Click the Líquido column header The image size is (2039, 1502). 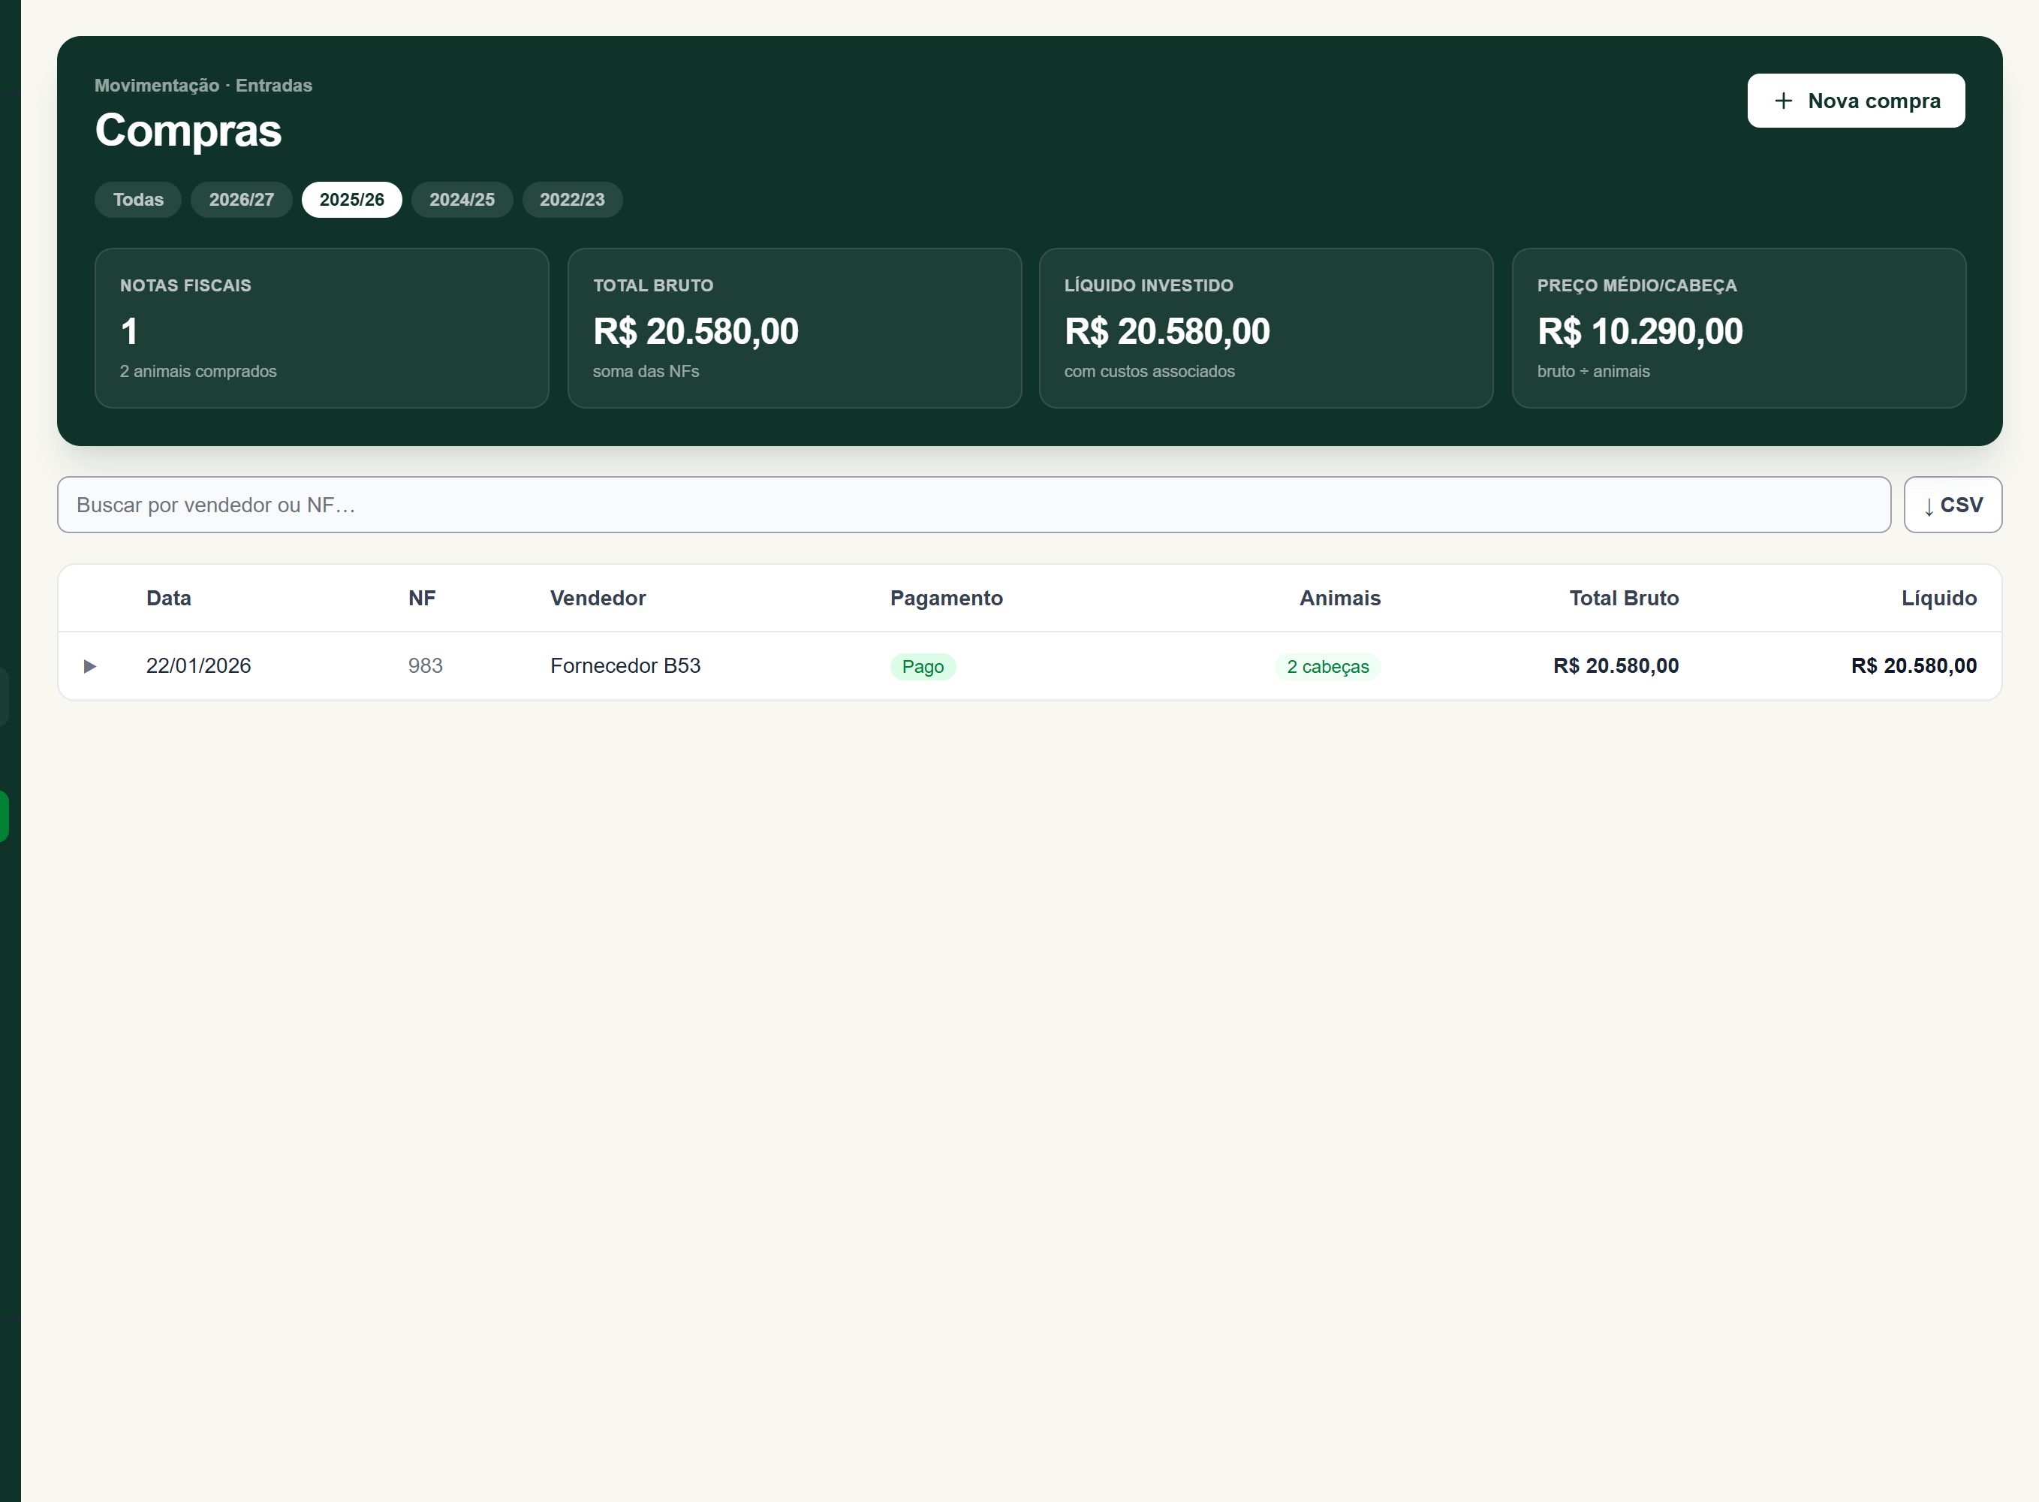click(x=1939, y=599)
